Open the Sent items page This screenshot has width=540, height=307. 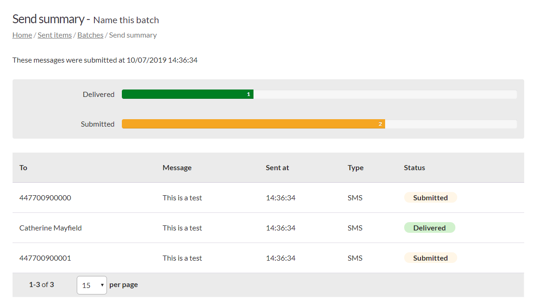(54, 35)
